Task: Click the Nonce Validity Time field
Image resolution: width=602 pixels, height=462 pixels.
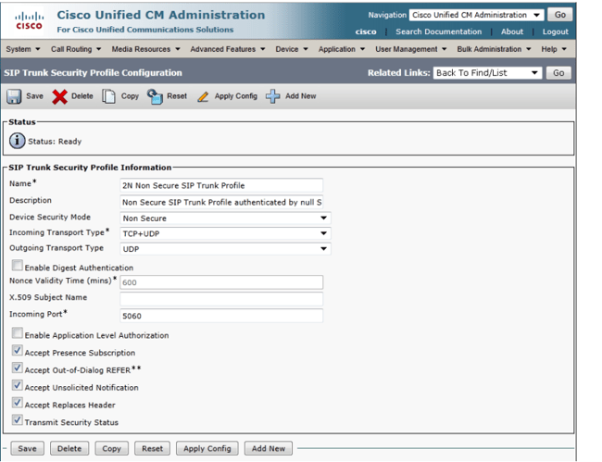Action: (221, 282)
